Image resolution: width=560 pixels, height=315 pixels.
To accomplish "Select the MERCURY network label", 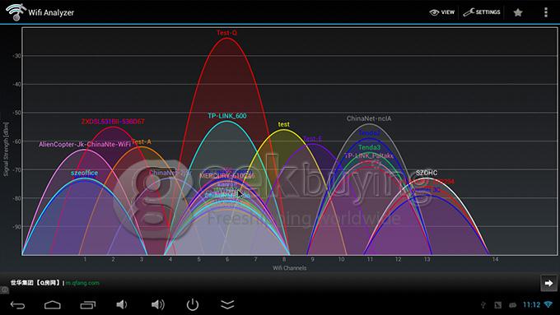I will coord(227,176).
